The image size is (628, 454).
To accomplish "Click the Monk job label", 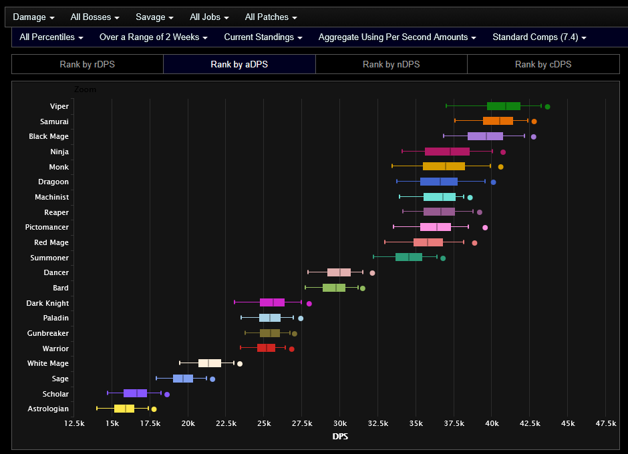I will click(59, 167).
